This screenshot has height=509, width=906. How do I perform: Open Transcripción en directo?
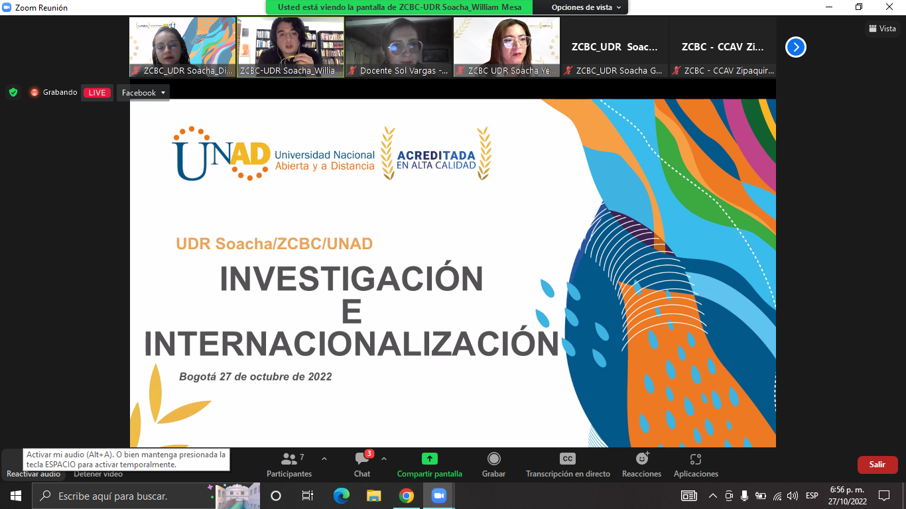click(x=568, y=465)
